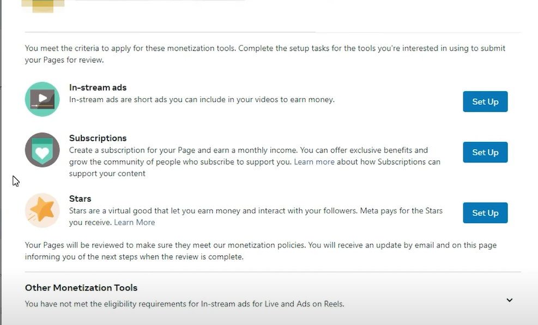
Task: Click the In-stream ads description text
Action: click(202, 100)
